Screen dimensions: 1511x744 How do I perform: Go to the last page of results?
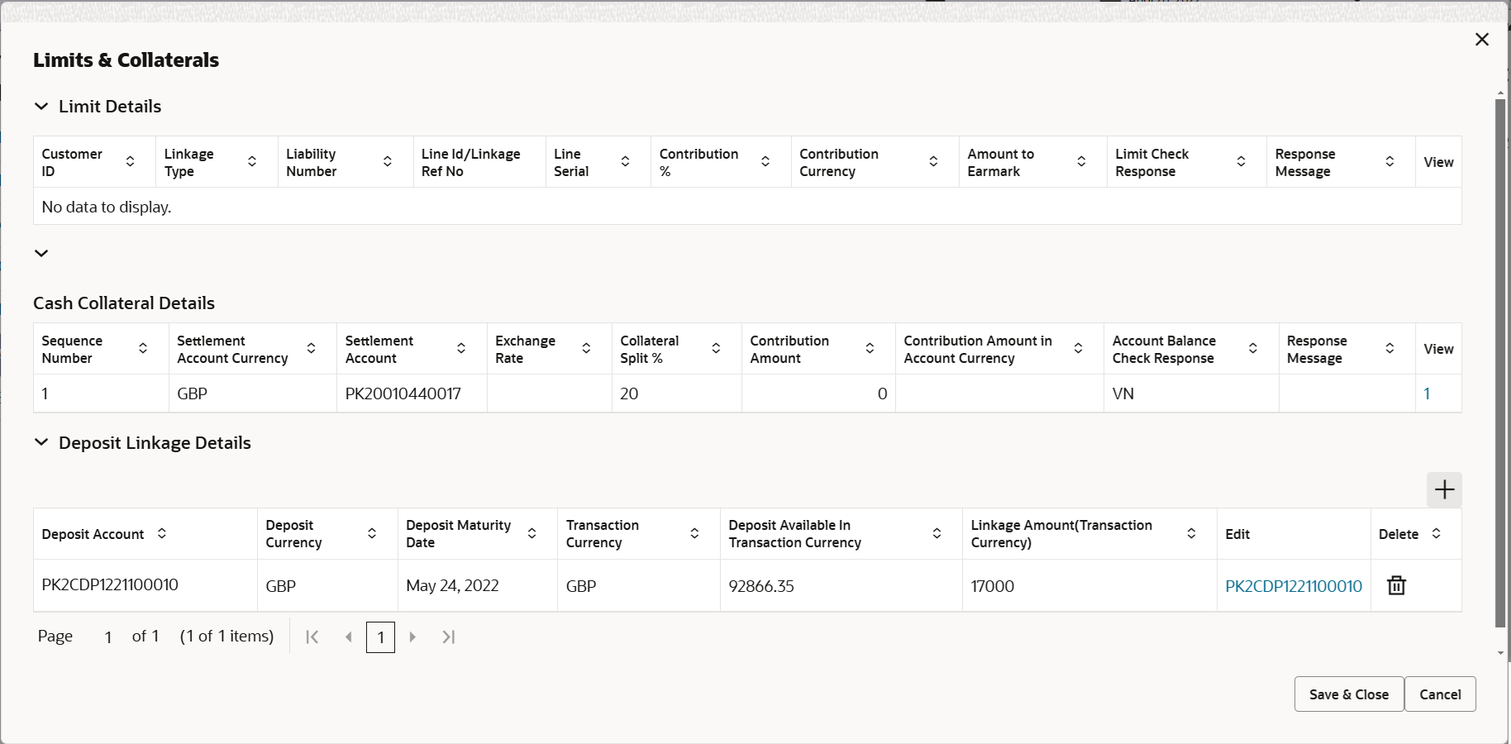tap(449, 637)
